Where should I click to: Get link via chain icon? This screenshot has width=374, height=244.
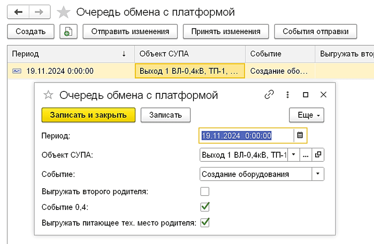(x=270, y=95)
